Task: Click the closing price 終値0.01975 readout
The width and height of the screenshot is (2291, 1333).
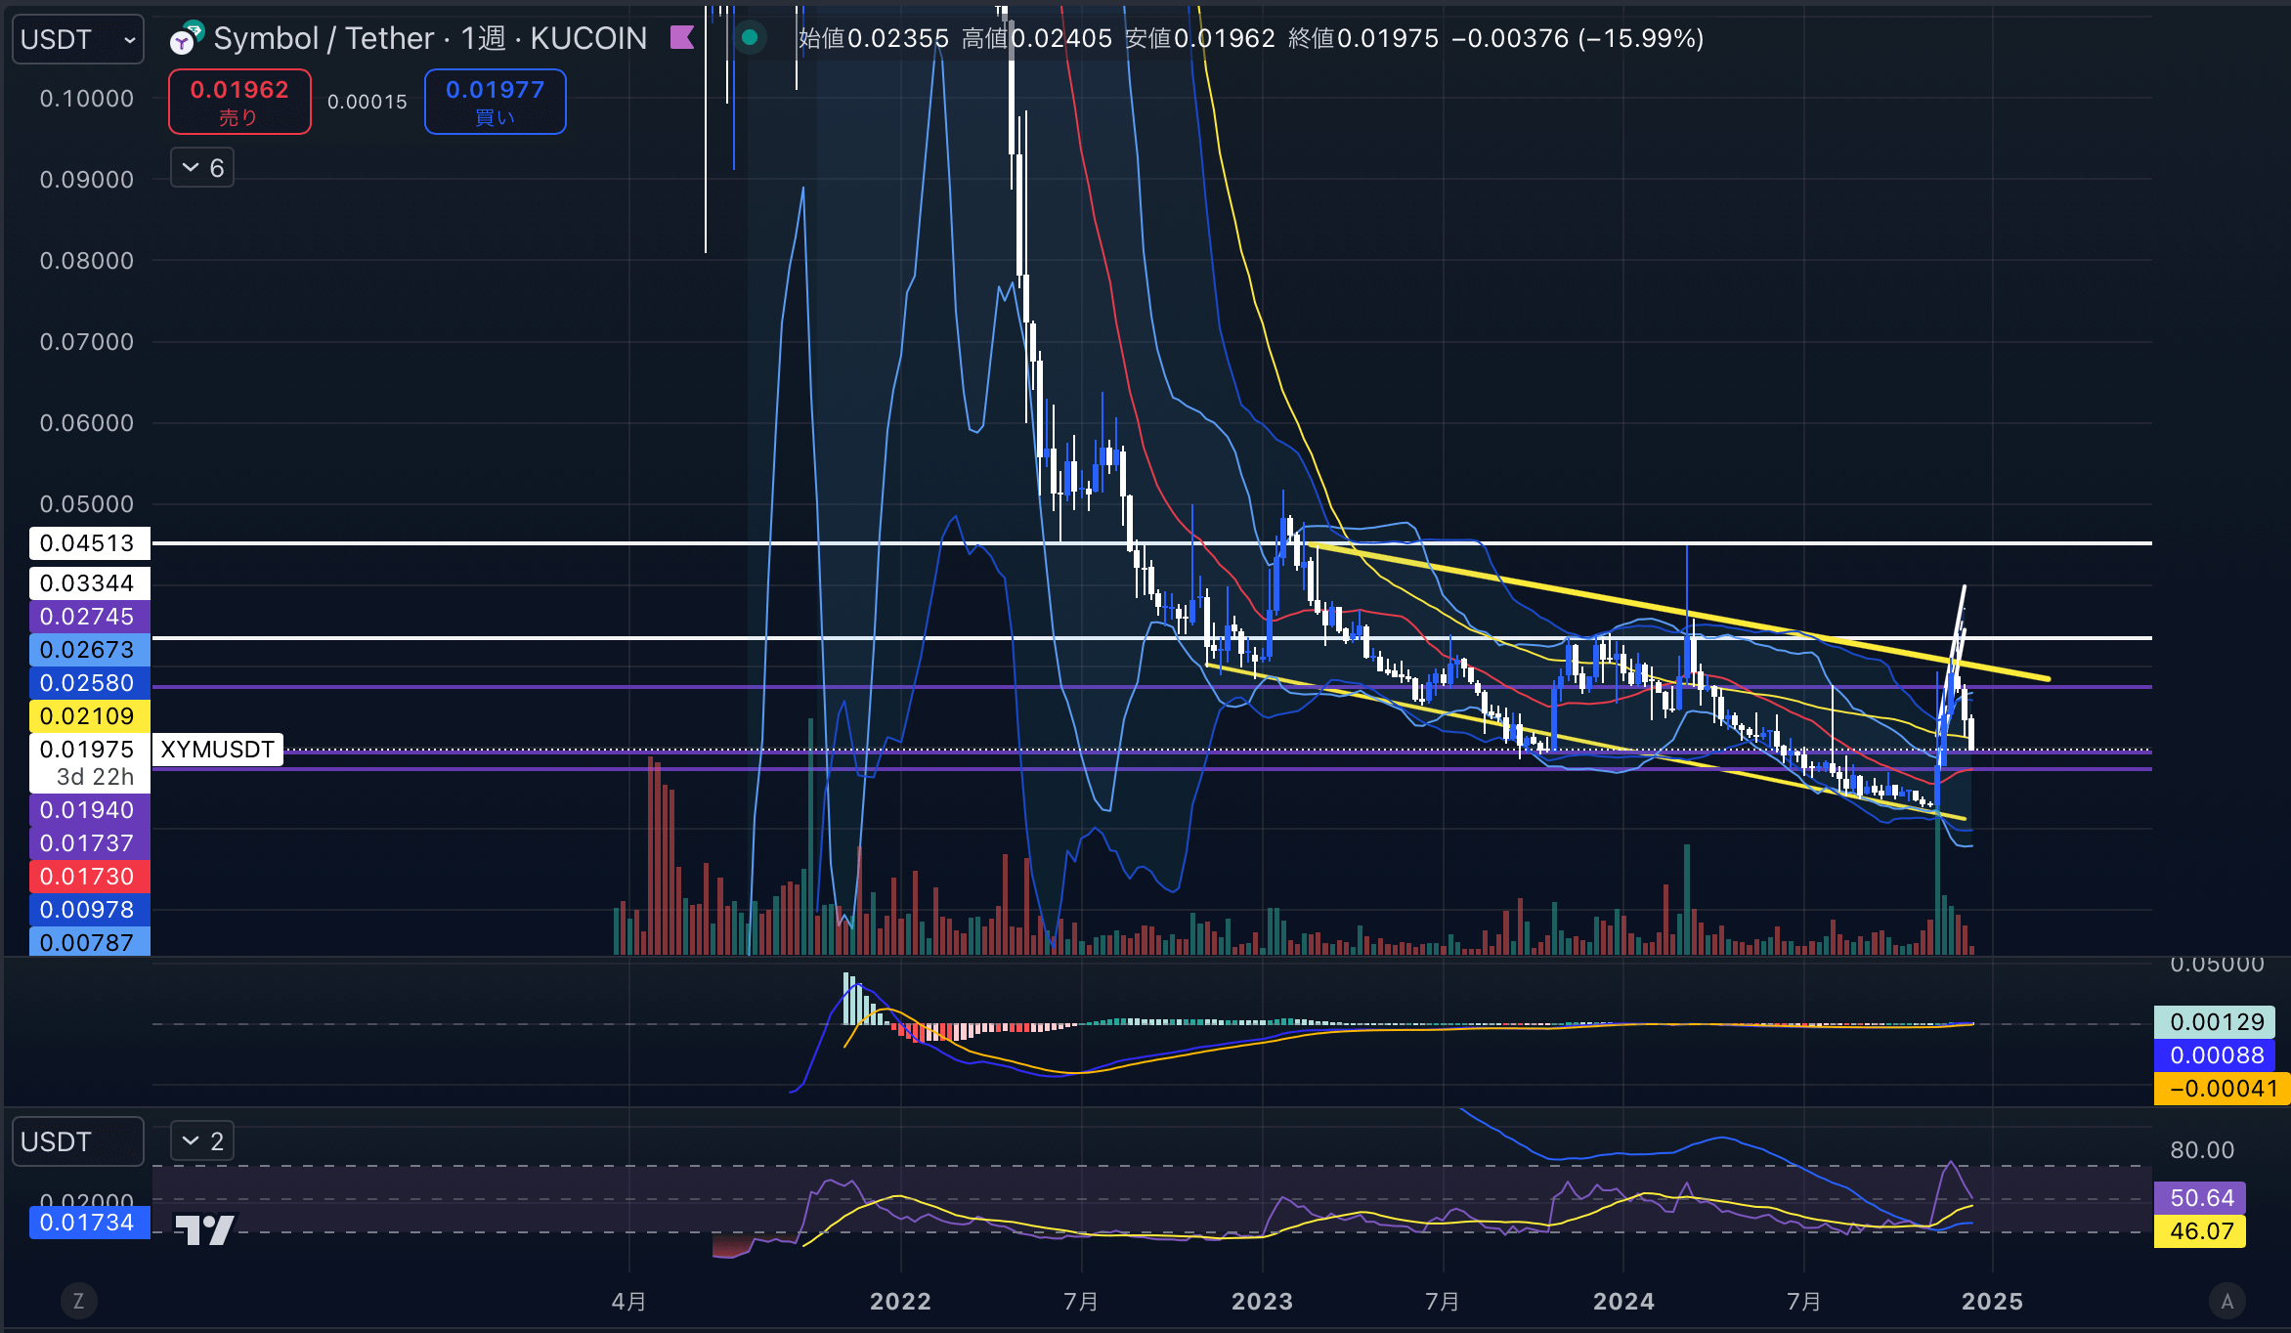Action: (x=1363, y=38)
